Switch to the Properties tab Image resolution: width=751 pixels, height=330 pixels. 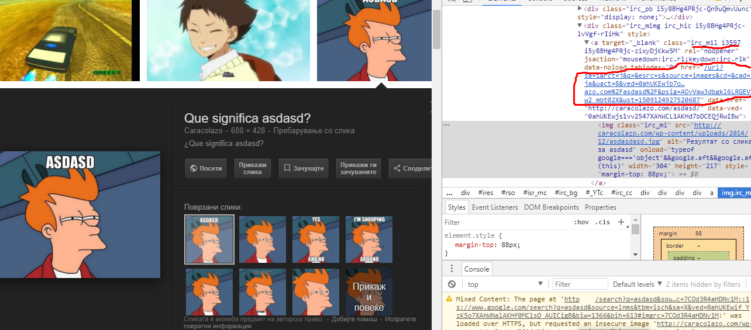click(x=601, y=207)
